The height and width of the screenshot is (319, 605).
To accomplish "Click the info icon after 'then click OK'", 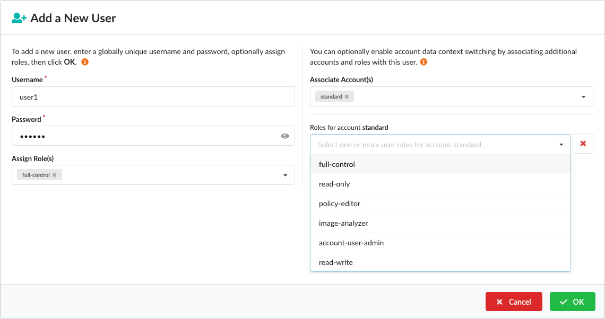I will 85,62.
